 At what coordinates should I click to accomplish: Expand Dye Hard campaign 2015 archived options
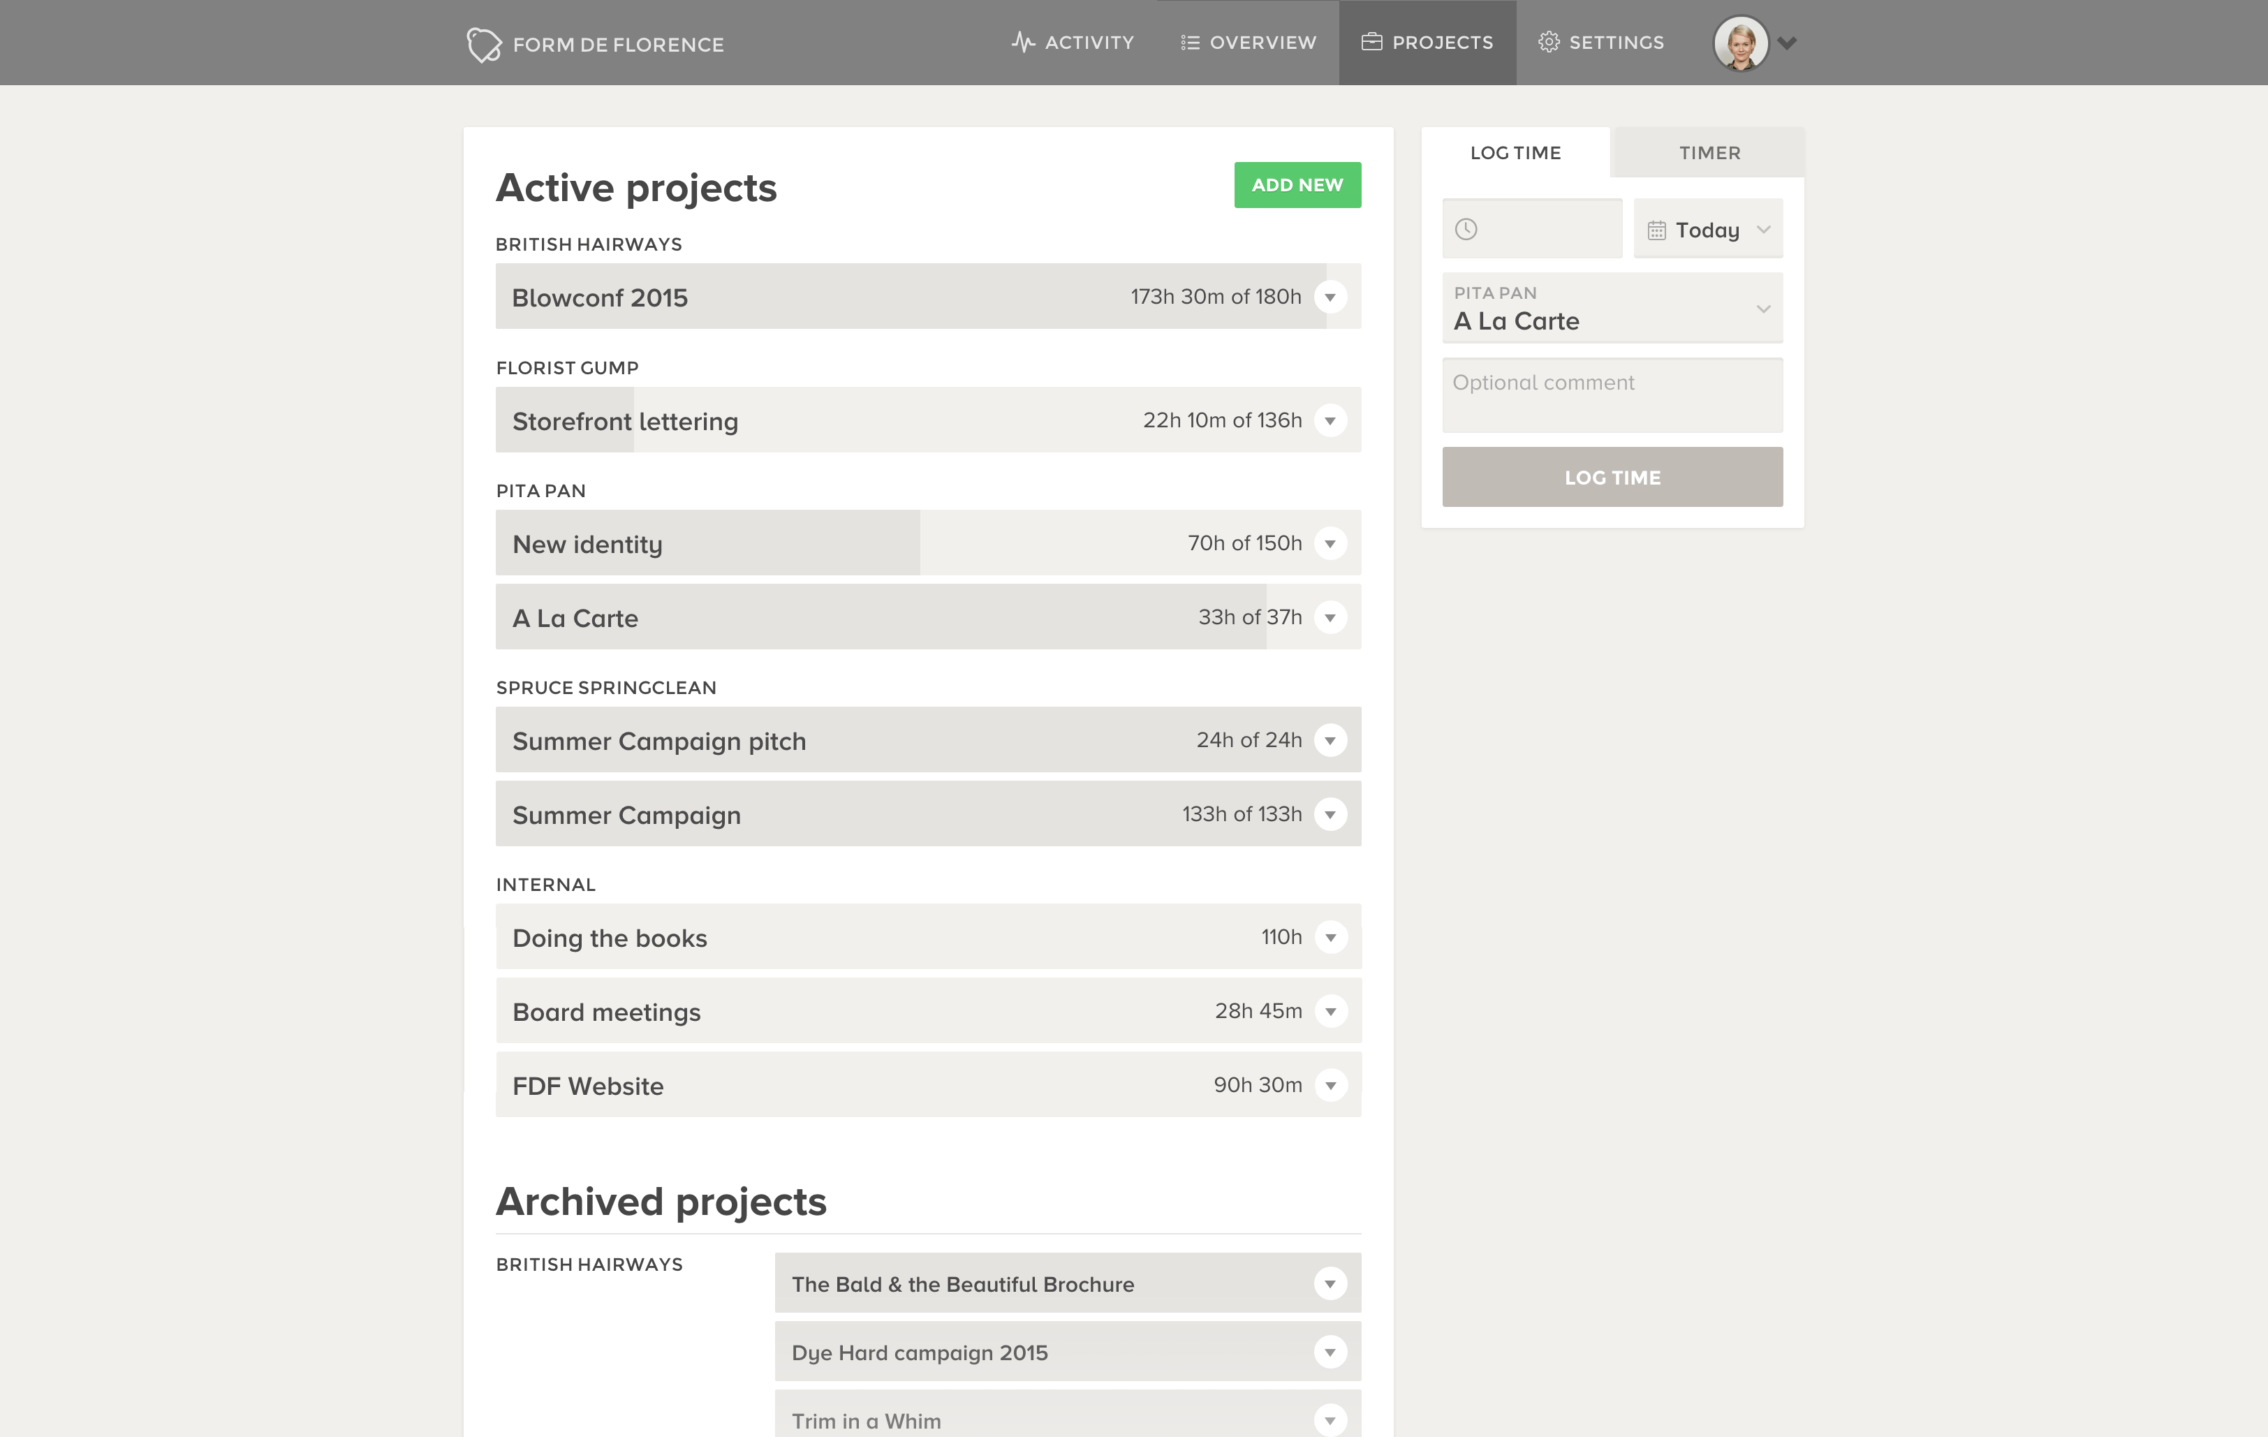[1330, 1353]
